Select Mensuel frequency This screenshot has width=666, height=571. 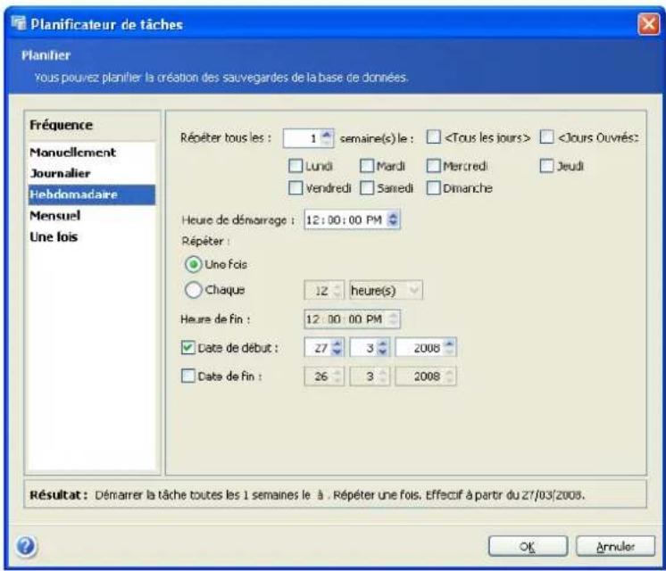coord(92,216)
